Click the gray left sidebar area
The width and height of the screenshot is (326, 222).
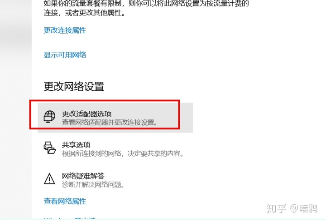pyautogui.click(x=16, y=109)
